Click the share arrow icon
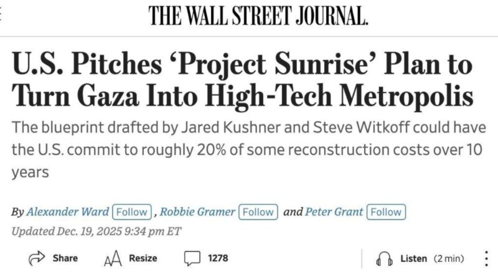 (35, 258)
